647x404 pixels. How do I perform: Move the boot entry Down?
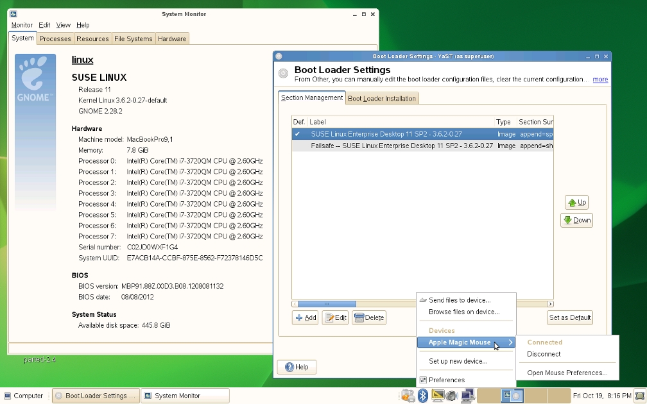point(576,220)
